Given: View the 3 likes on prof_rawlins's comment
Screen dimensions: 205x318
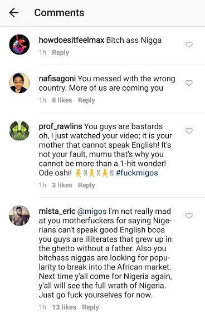Looking at the screenshot, I should [62, 185].
